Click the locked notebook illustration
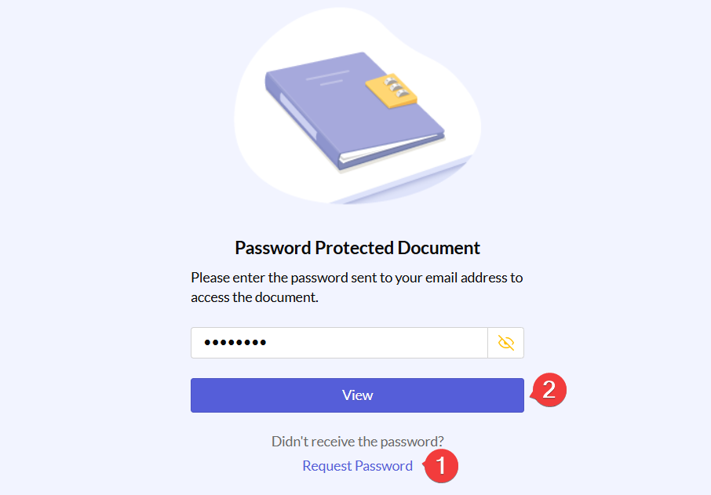Screen dimensions: 711x495 pos(353,110)
